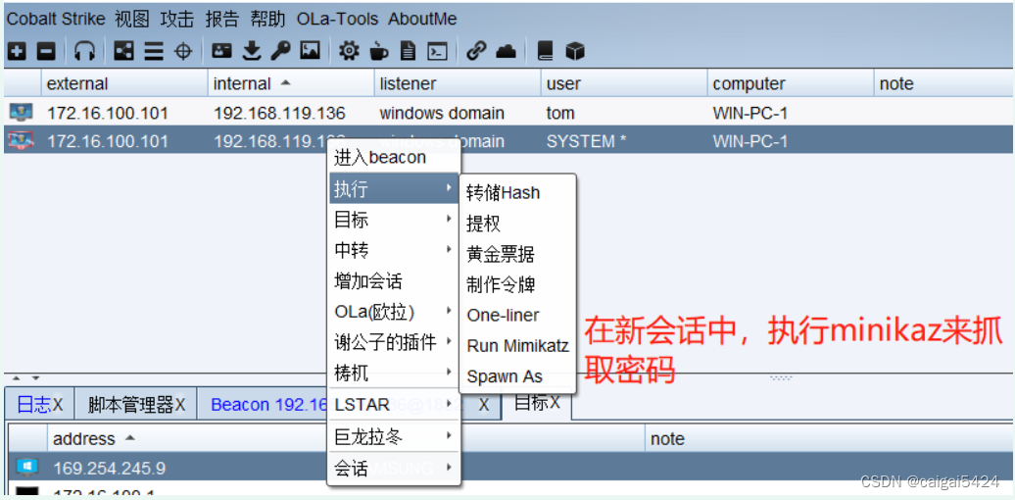Click the tom session computer icon
1015x500 pixels.
(x=21, y=113)
